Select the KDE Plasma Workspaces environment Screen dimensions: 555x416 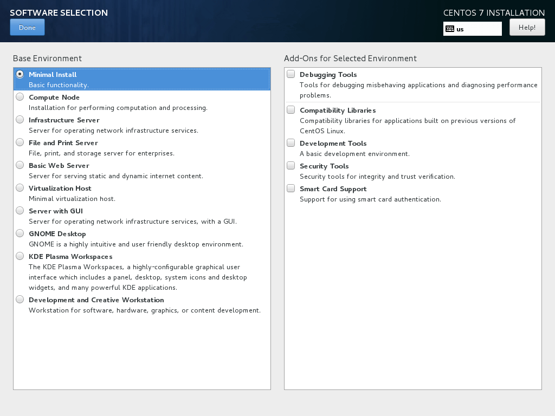pyautogui.click(x=20, y=256)
